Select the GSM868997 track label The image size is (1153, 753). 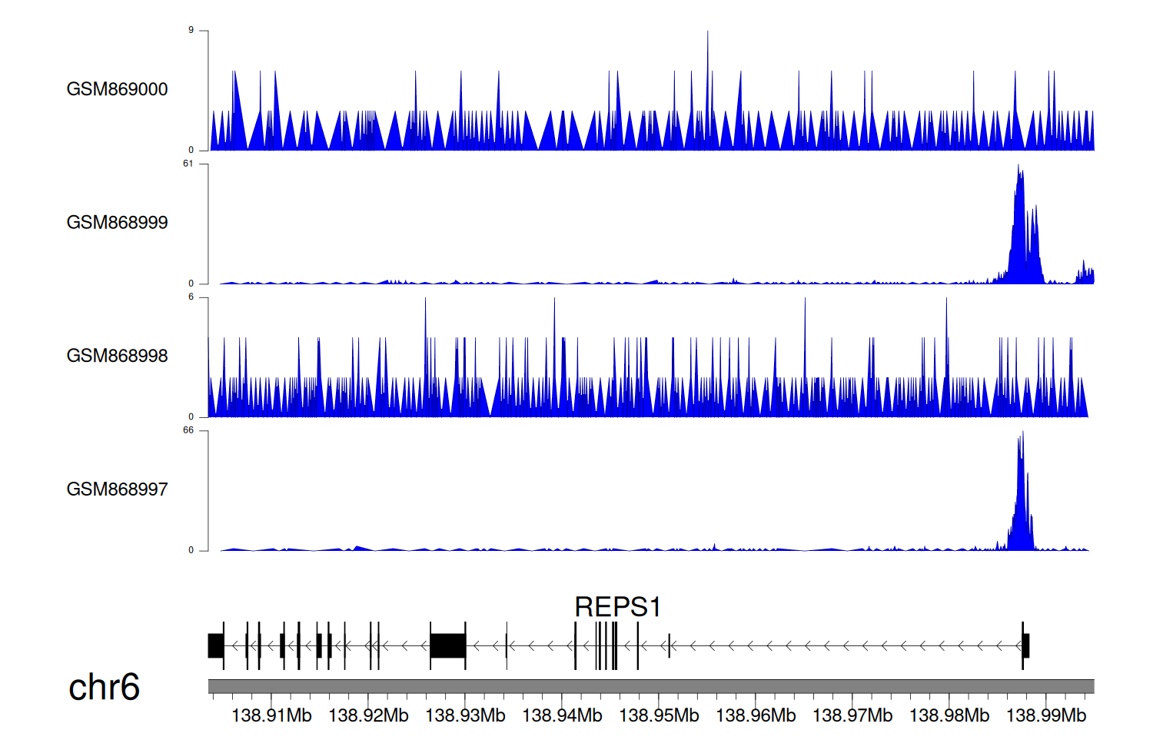click(x=117, y=489)
